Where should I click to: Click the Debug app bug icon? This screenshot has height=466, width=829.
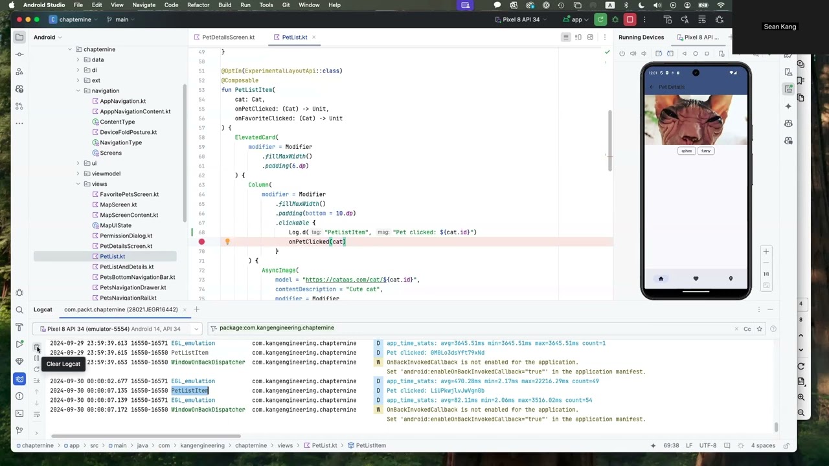coord(615,19)
